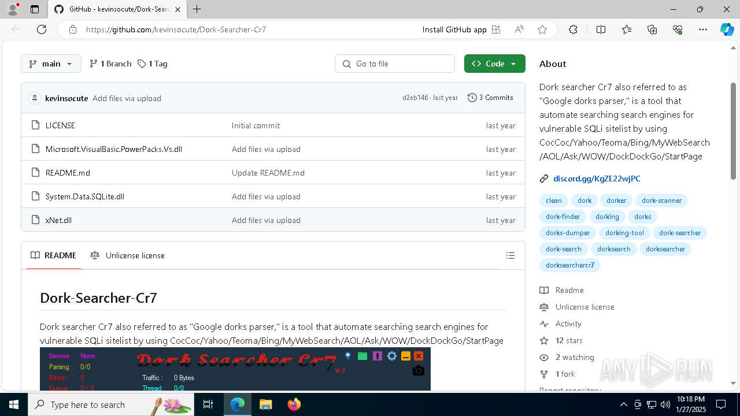Open 'Add files via upload' latest commit message
The image size is (740, 416).
tap(127, 98)
